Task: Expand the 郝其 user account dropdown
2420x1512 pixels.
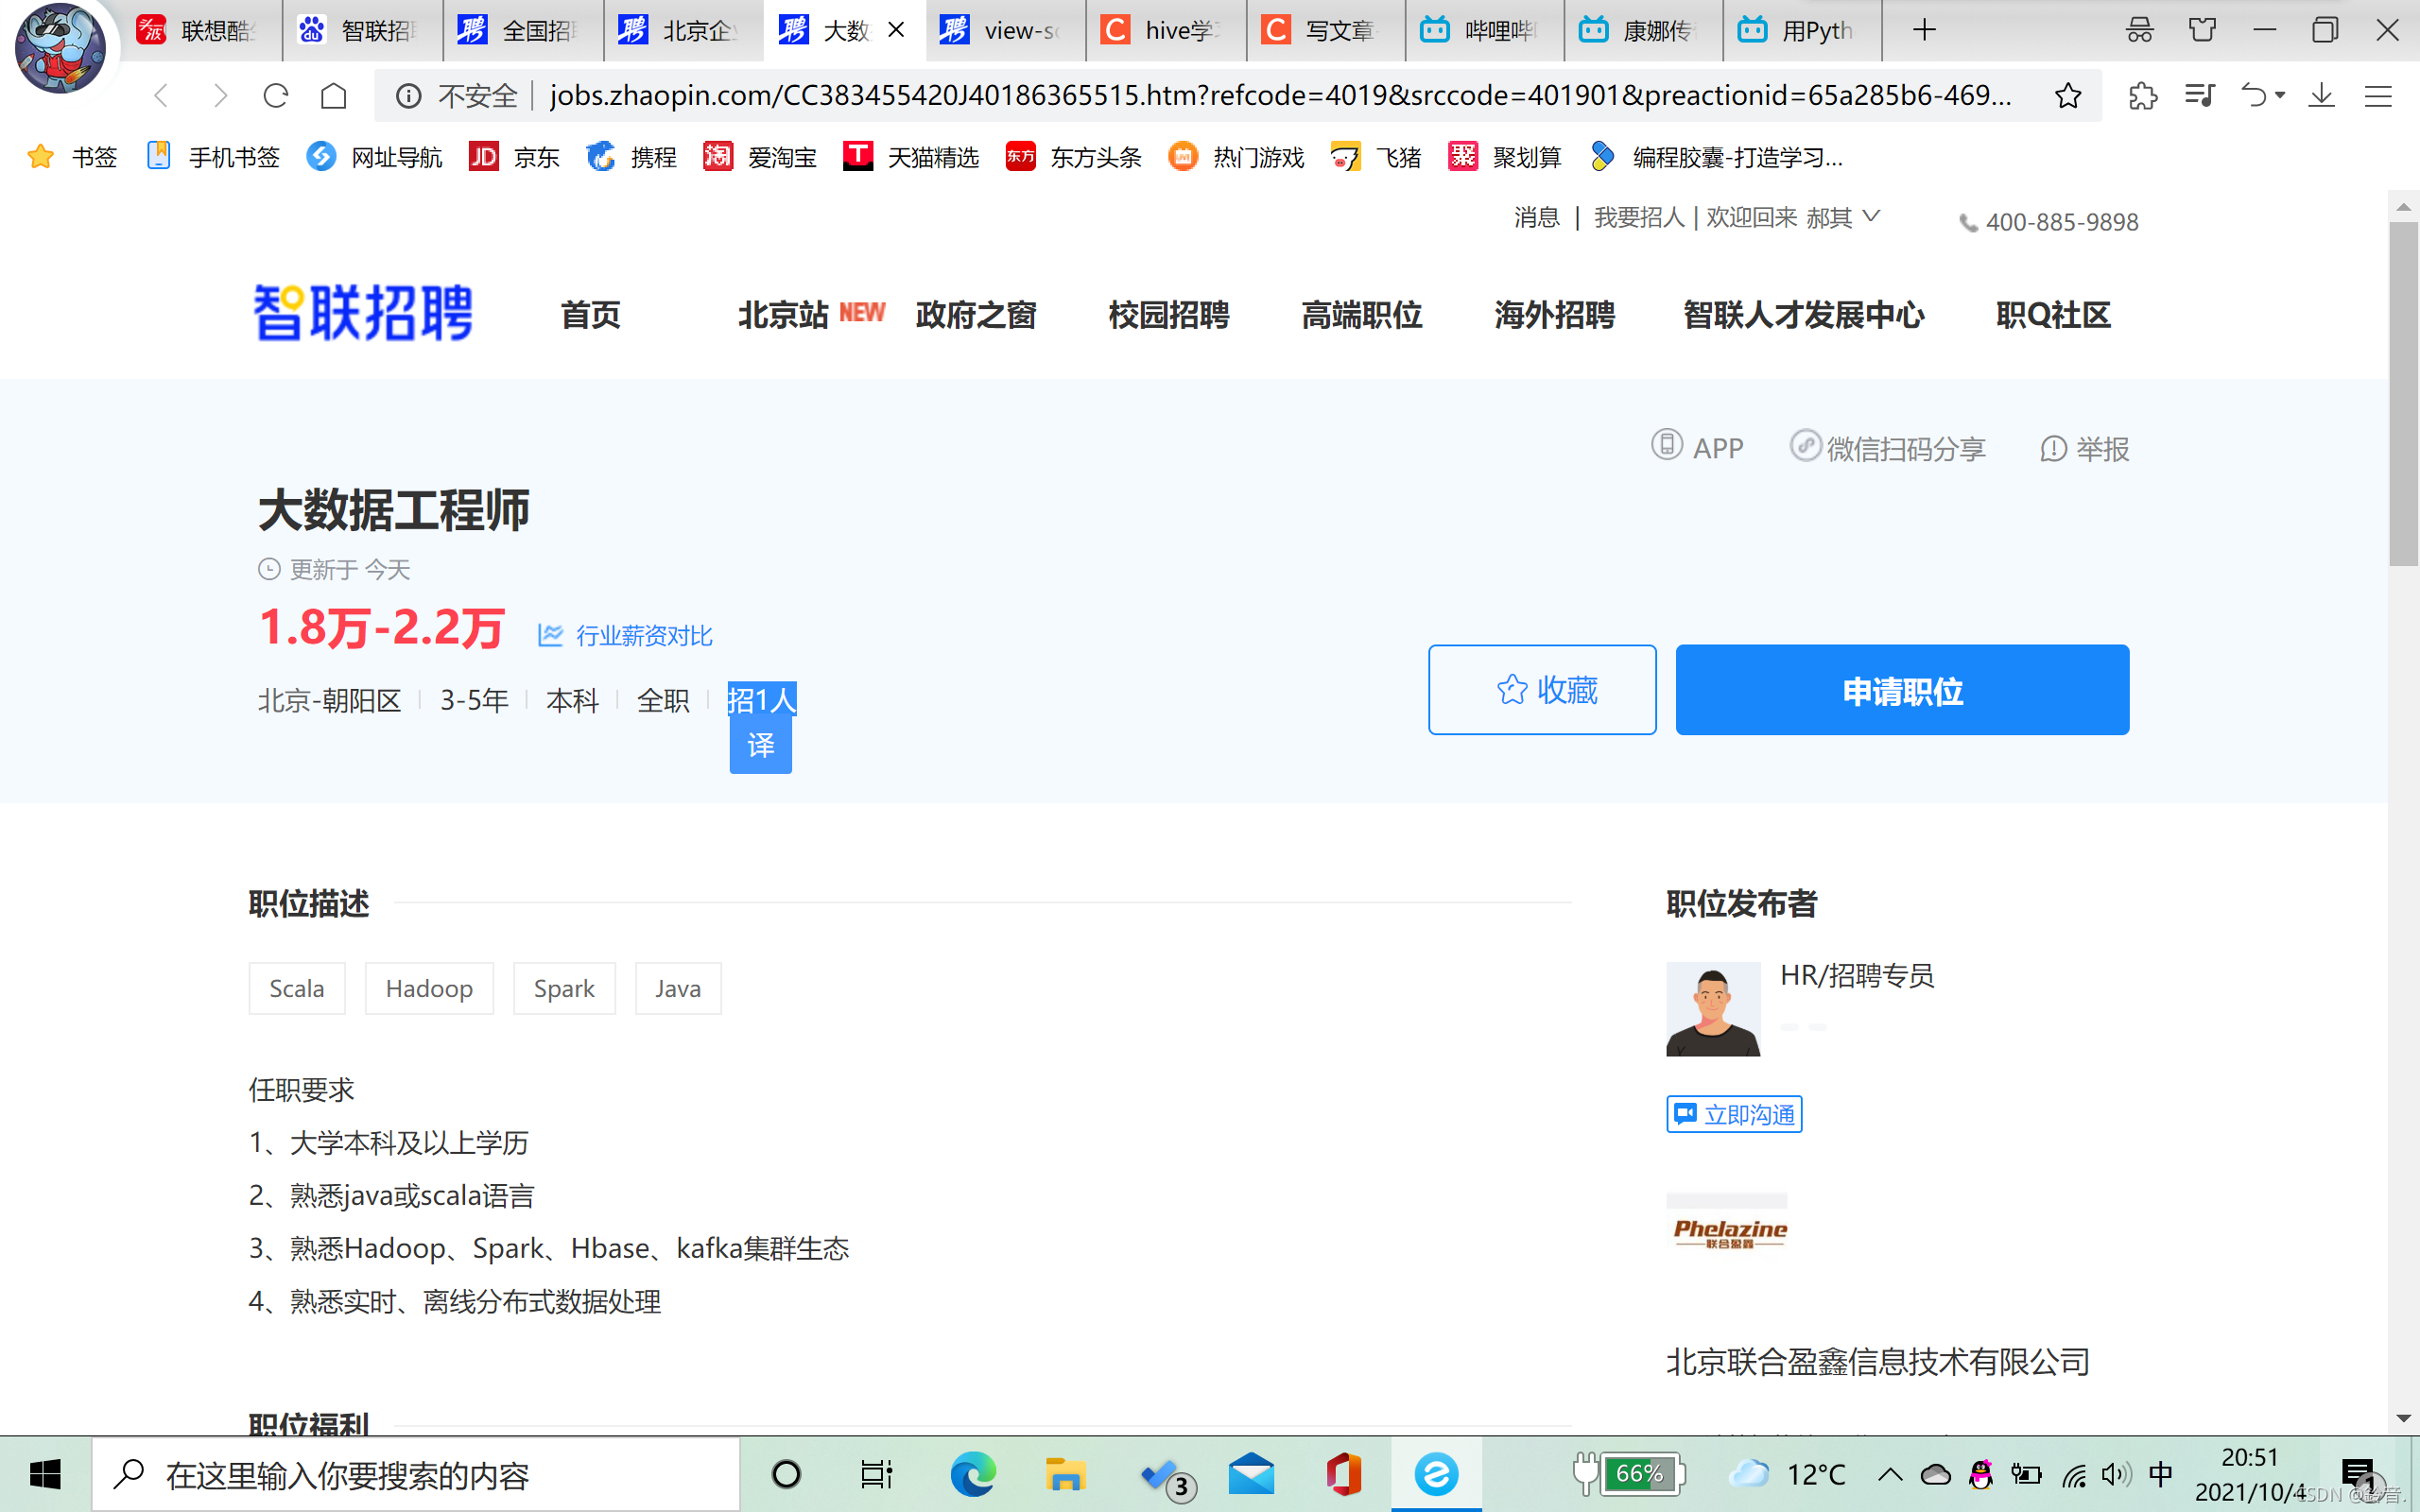Action: [1873, 216]
